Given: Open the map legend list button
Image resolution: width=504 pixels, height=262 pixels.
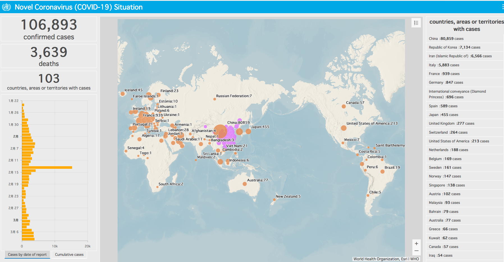Looking at the screenshot, I should 416,23.
